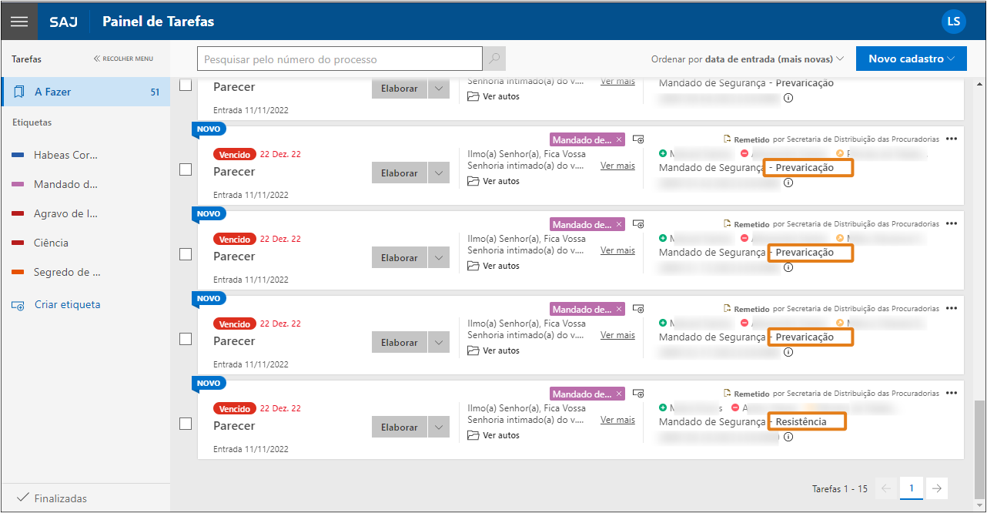Select A Fazer in the sidebar

point(85,92)
